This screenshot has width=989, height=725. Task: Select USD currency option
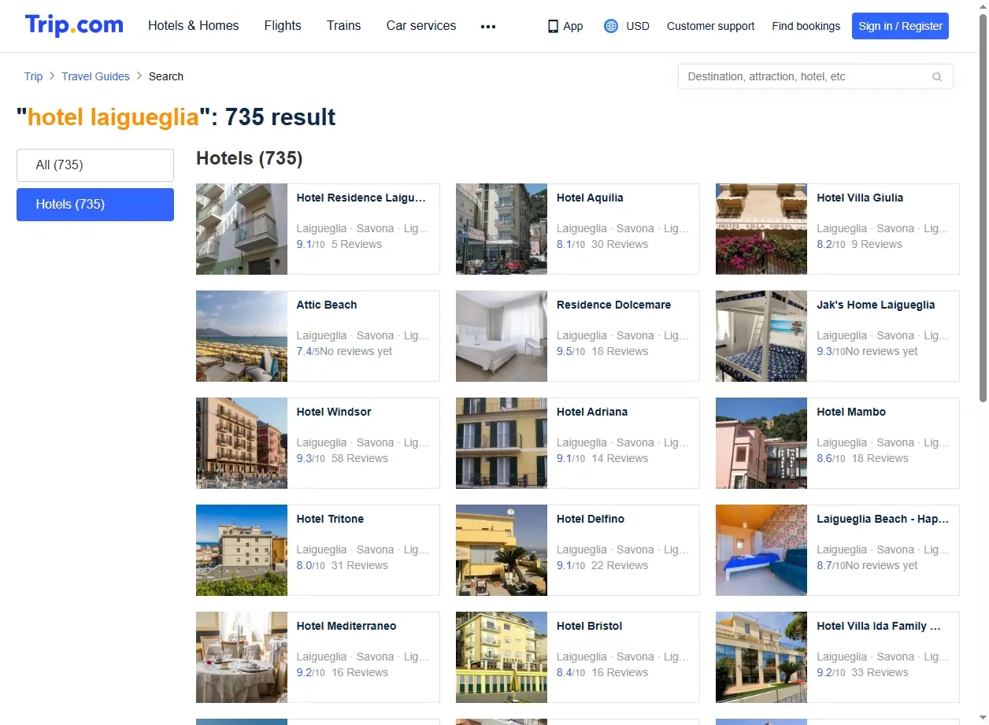pos(638,26)
